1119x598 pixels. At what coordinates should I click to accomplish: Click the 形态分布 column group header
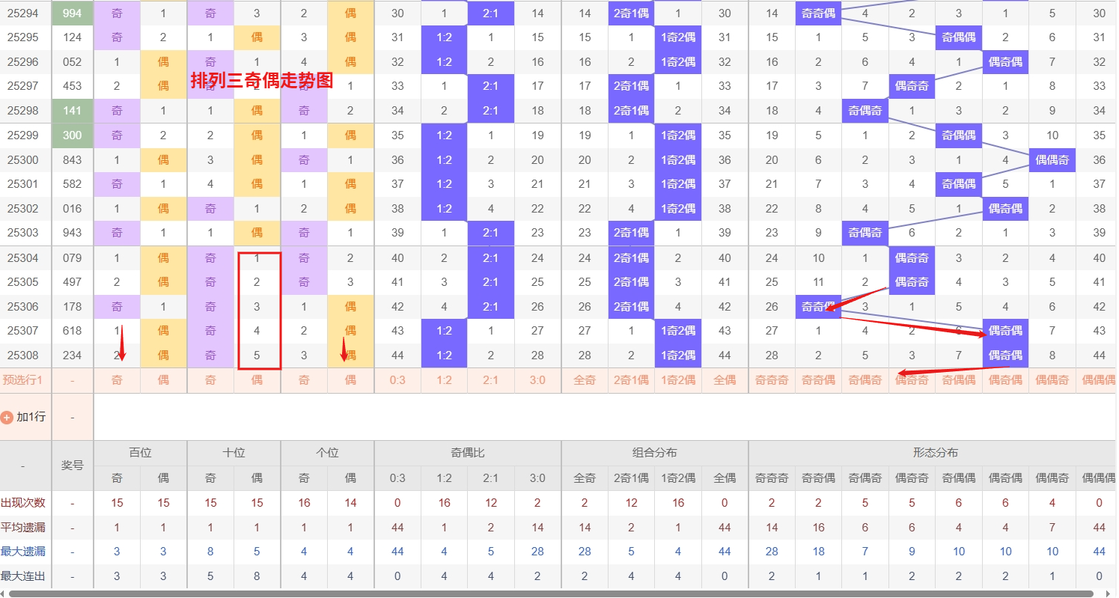coord(935,453)
